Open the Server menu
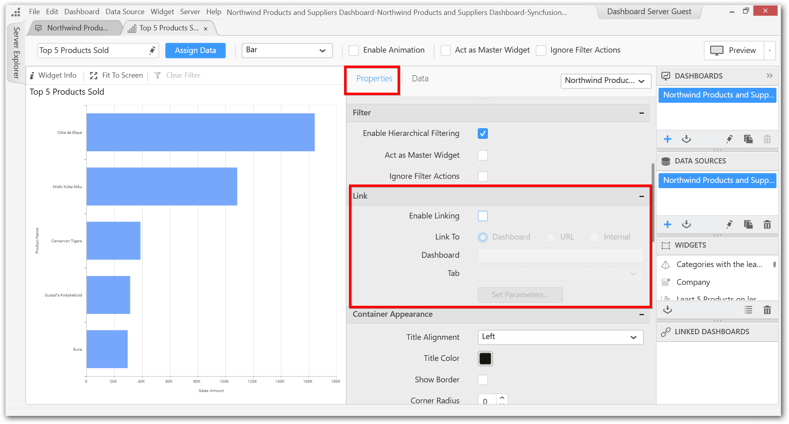Screen dimensions: 789x424 coord(190,12)
